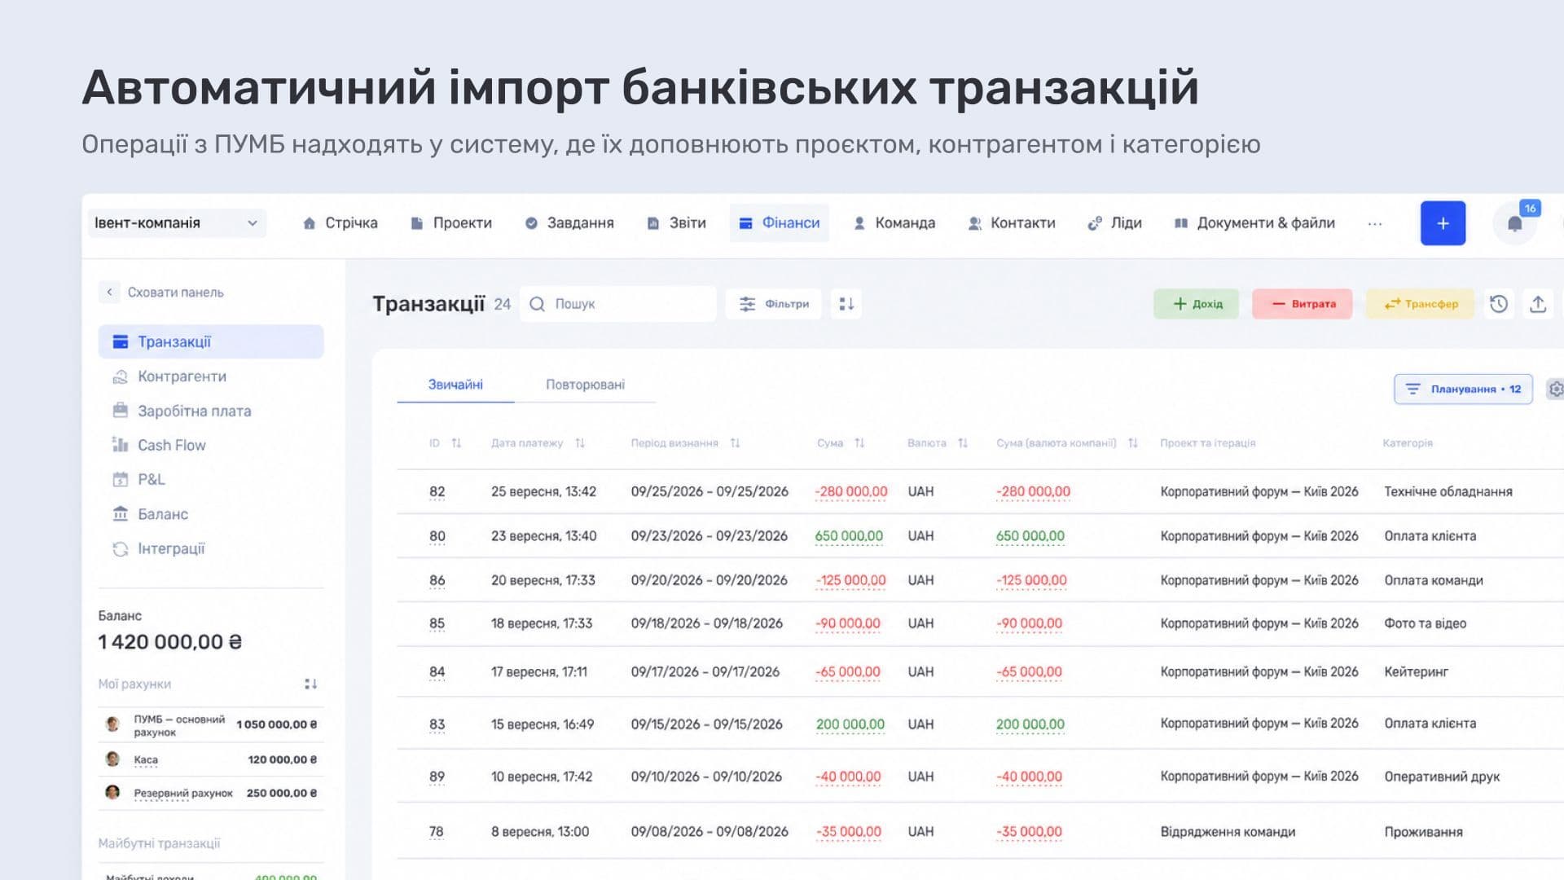Image resolution: width=1564 pixels, height=880 pixels.
Task: Open notifications bell with 16 badge
Action: click(1515, 223)
